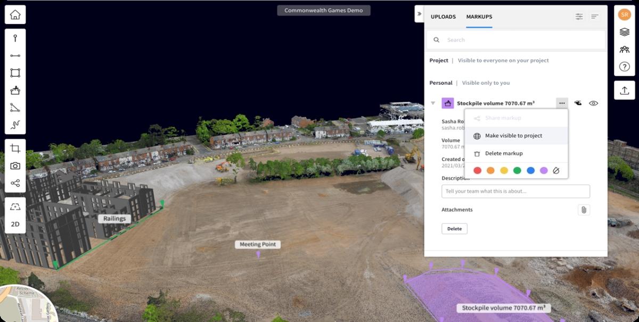Pick the green color swatch

[x=517, y=171]
